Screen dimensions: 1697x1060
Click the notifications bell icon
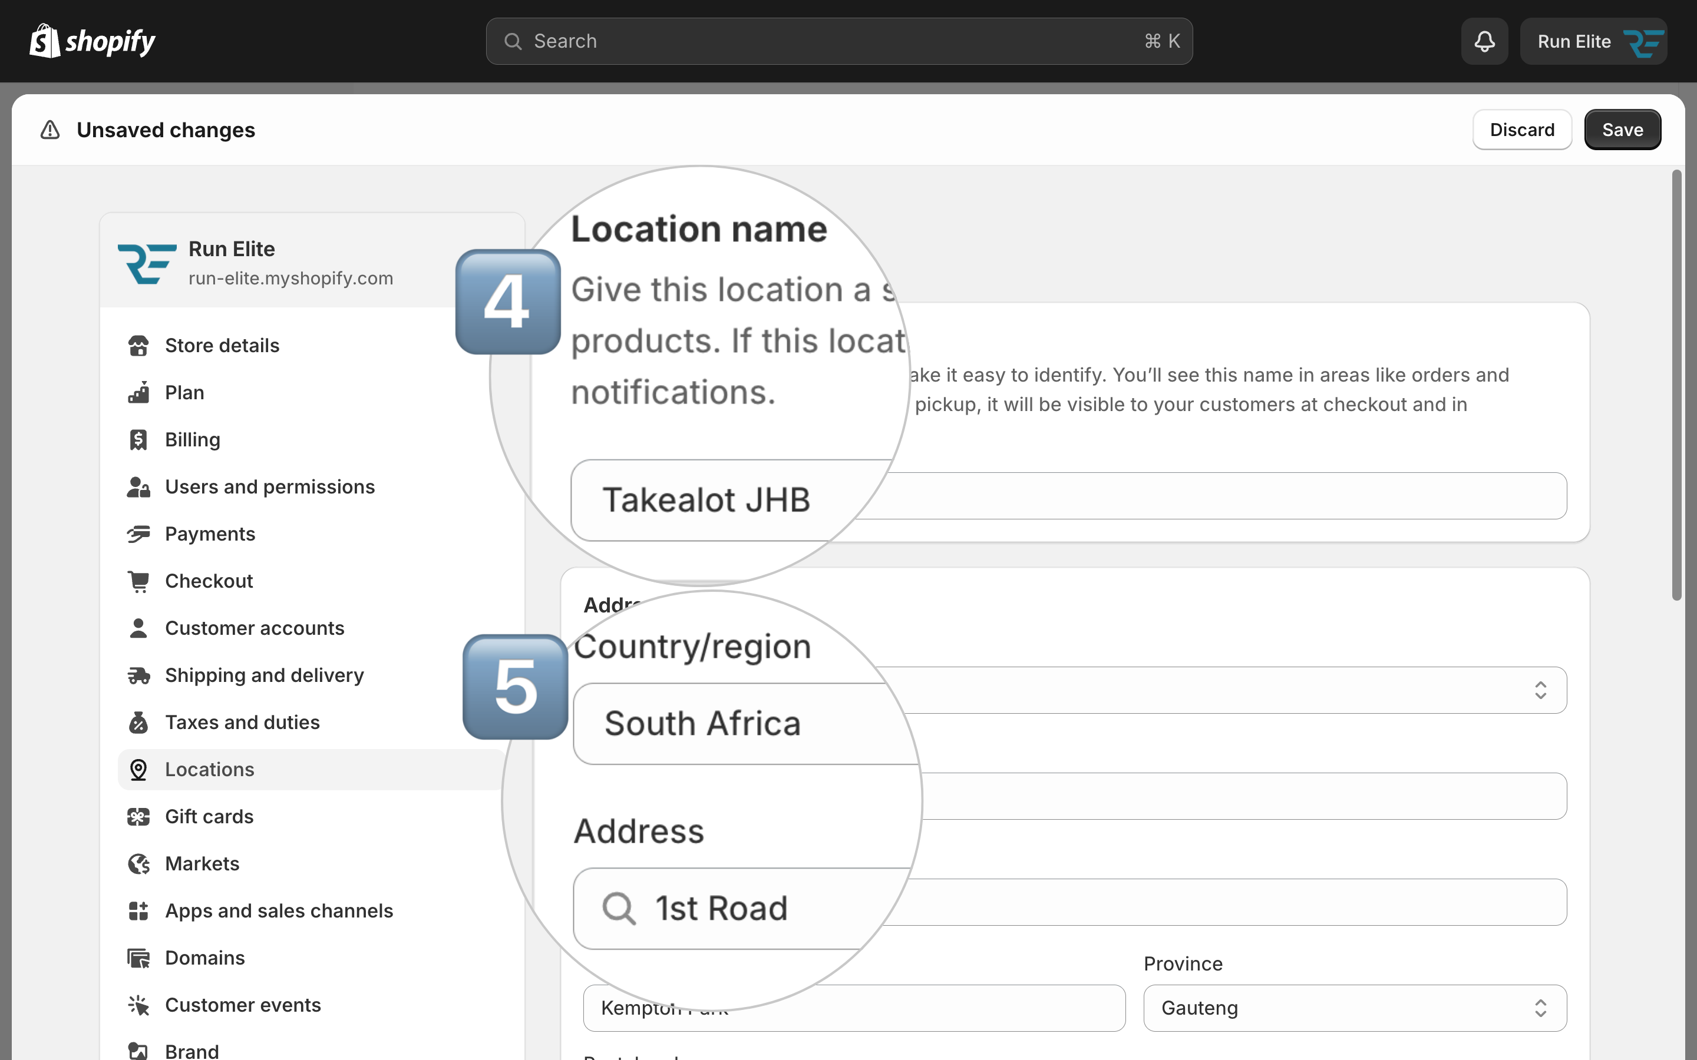(x=1484, y=41)
